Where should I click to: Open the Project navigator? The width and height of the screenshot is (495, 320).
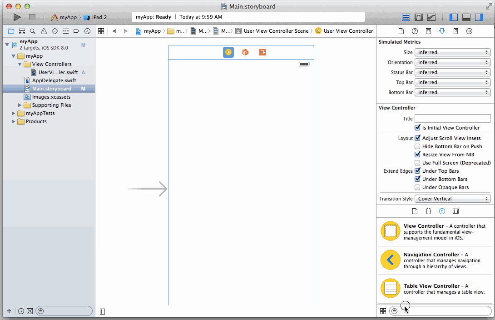pyautogui.click(x=11, y=31)
